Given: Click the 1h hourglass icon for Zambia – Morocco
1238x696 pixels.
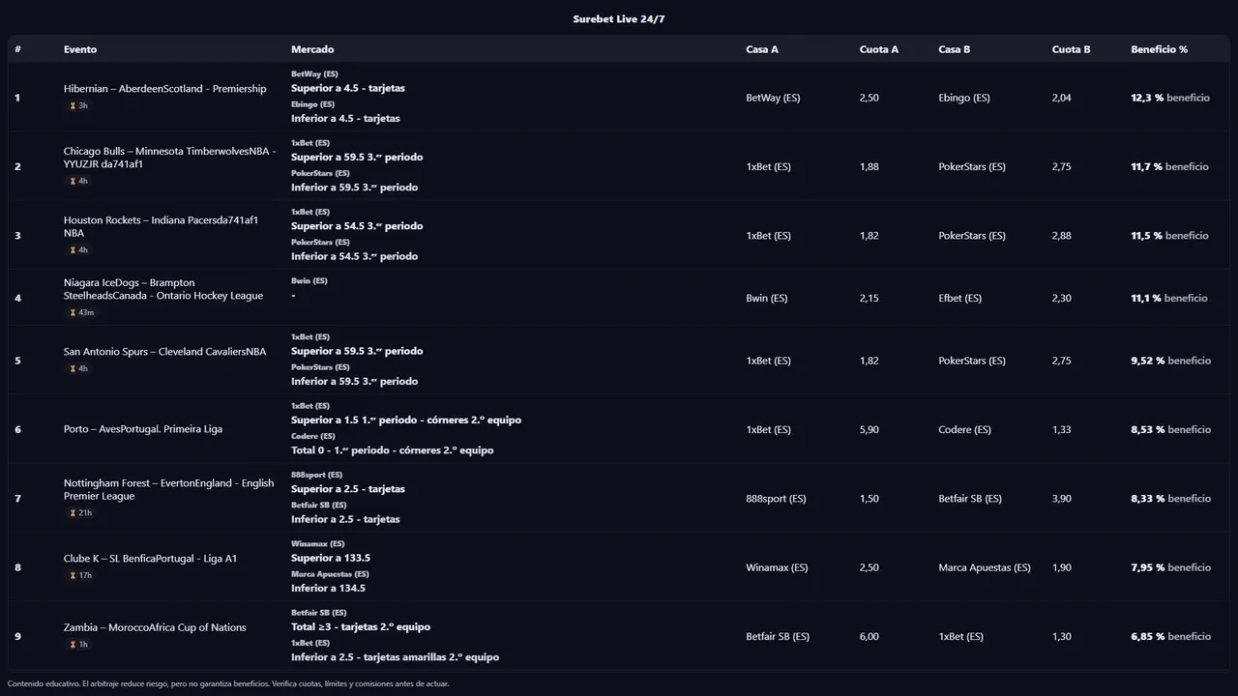Looking at the screenshot, I should (x=73, y=645).
